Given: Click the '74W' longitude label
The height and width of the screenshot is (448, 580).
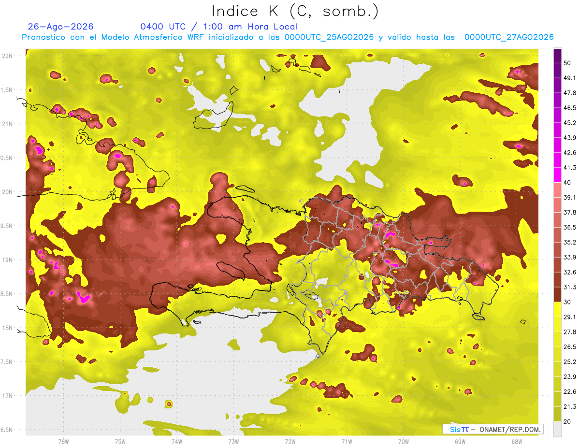Looking at the screenshot, I should click(176, 441).
